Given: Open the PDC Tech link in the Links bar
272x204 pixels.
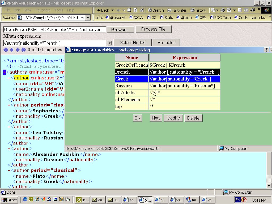Looking at the screenshot, I should [x=220, y=18].
